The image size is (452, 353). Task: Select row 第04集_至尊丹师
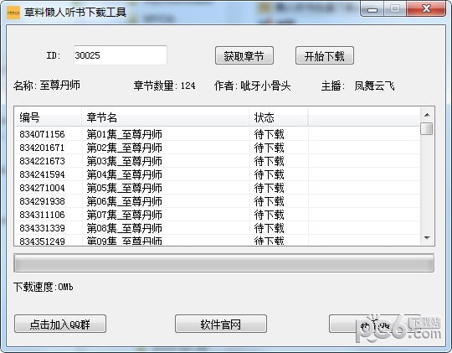[218, 174]
